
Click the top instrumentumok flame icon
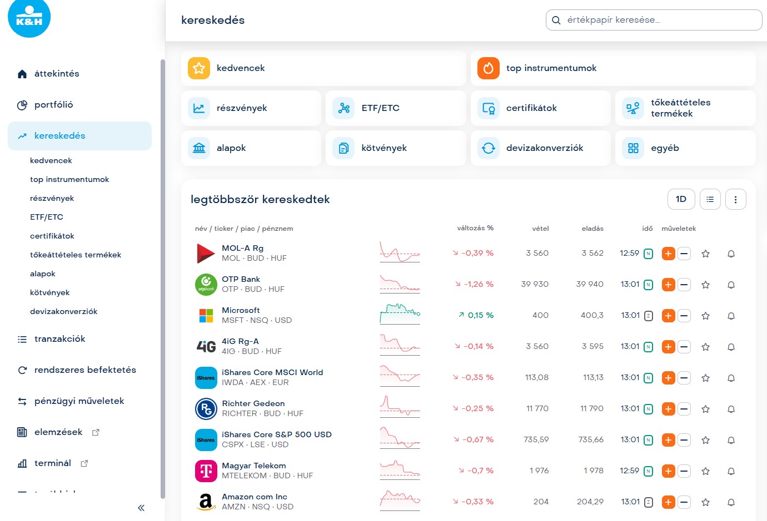point(488,68)
